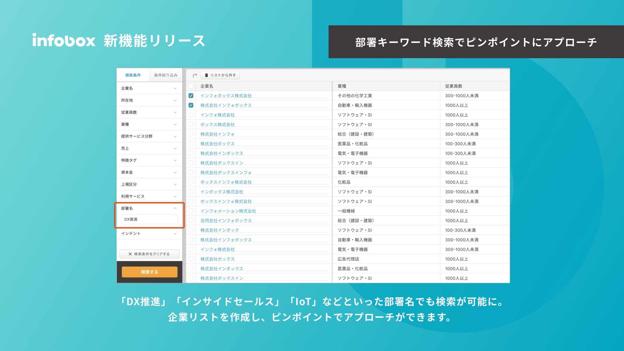
Task: Open 合同会社インフォボックス company link
Action: [226, 221]
